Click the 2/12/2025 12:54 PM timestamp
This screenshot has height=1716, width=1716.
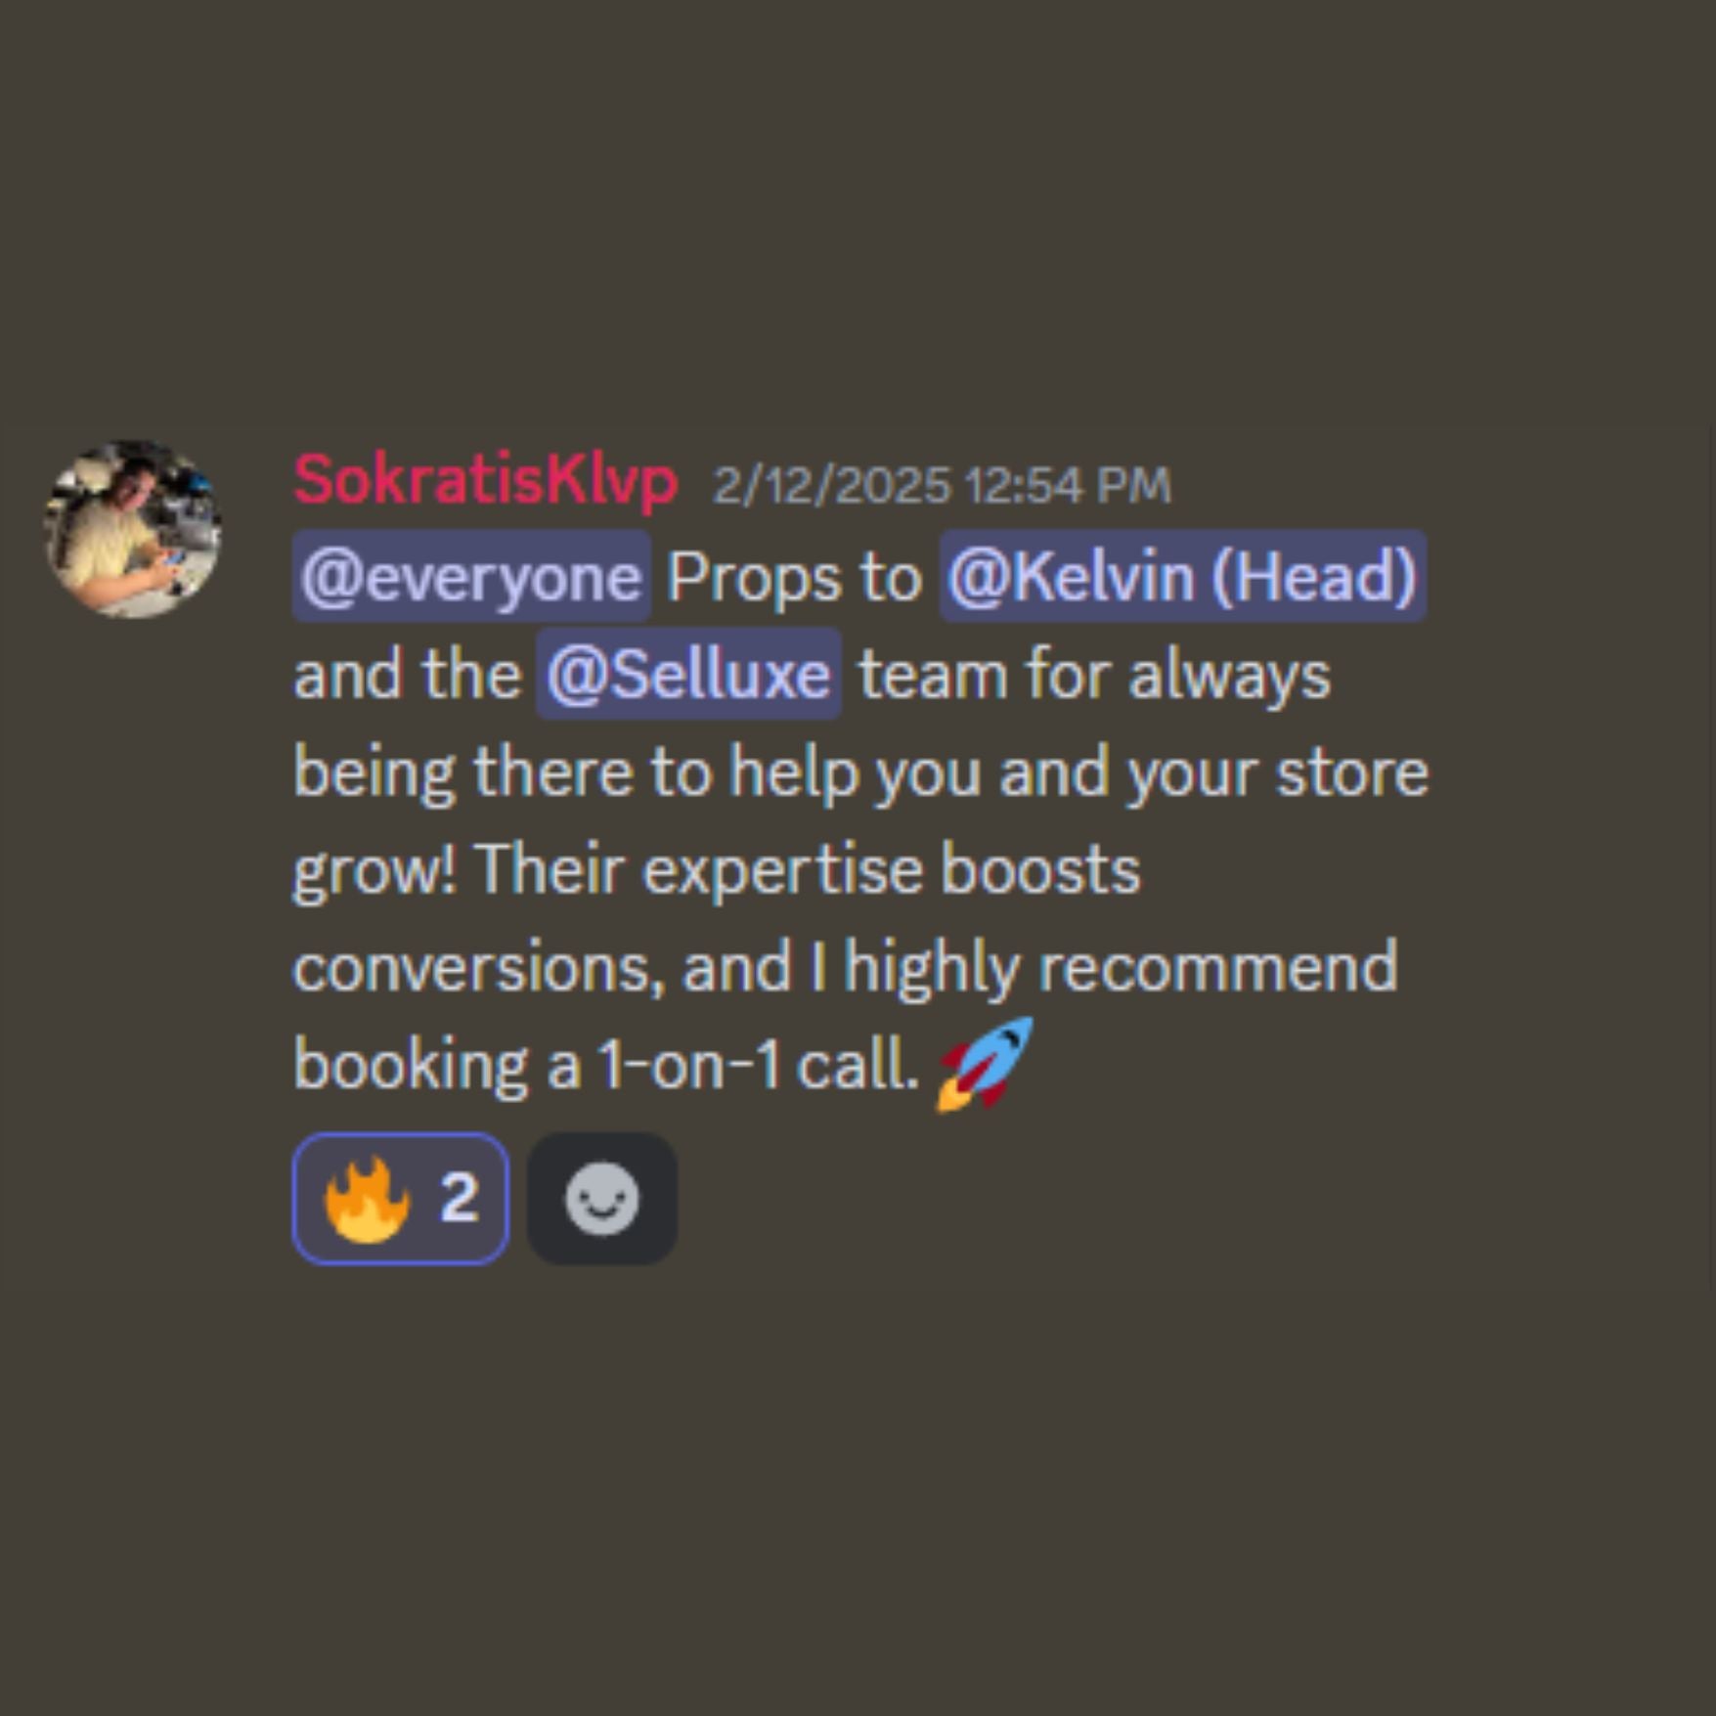pos(941,485)
